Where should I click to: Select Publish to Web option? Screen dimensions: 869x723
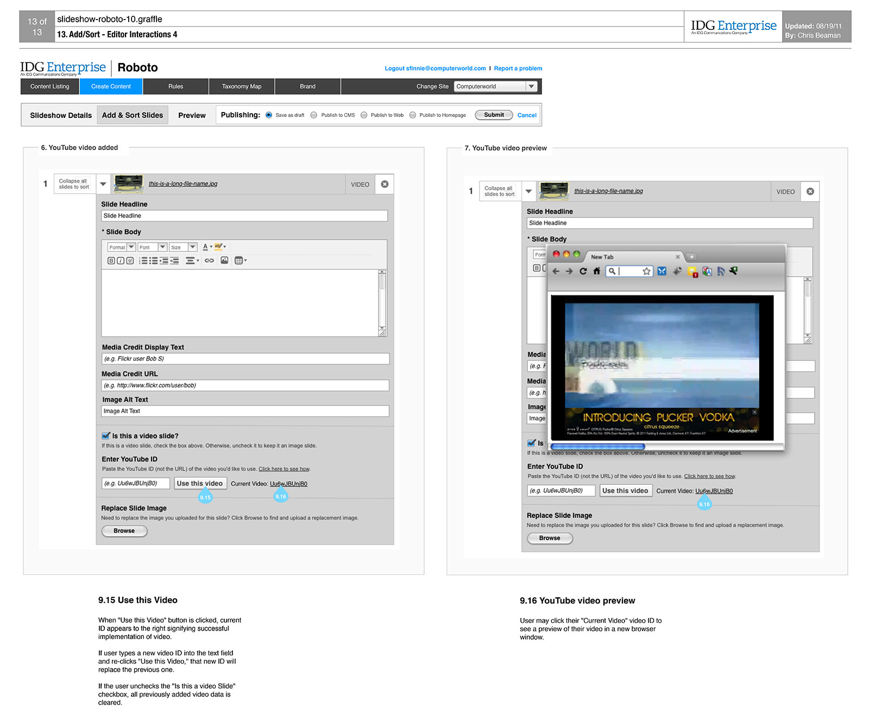(364, 115)
